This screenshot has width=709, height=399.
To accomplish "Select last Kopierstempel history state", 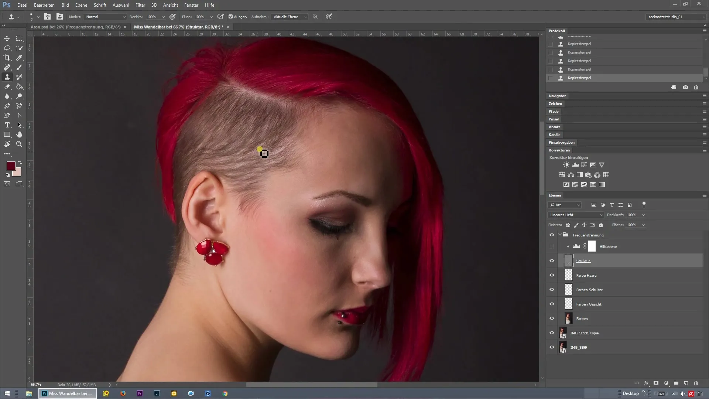I will click(x=624, y=78).
